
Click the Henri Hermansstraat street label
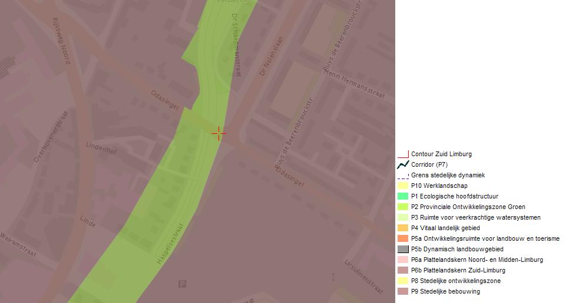pos(354,84)
